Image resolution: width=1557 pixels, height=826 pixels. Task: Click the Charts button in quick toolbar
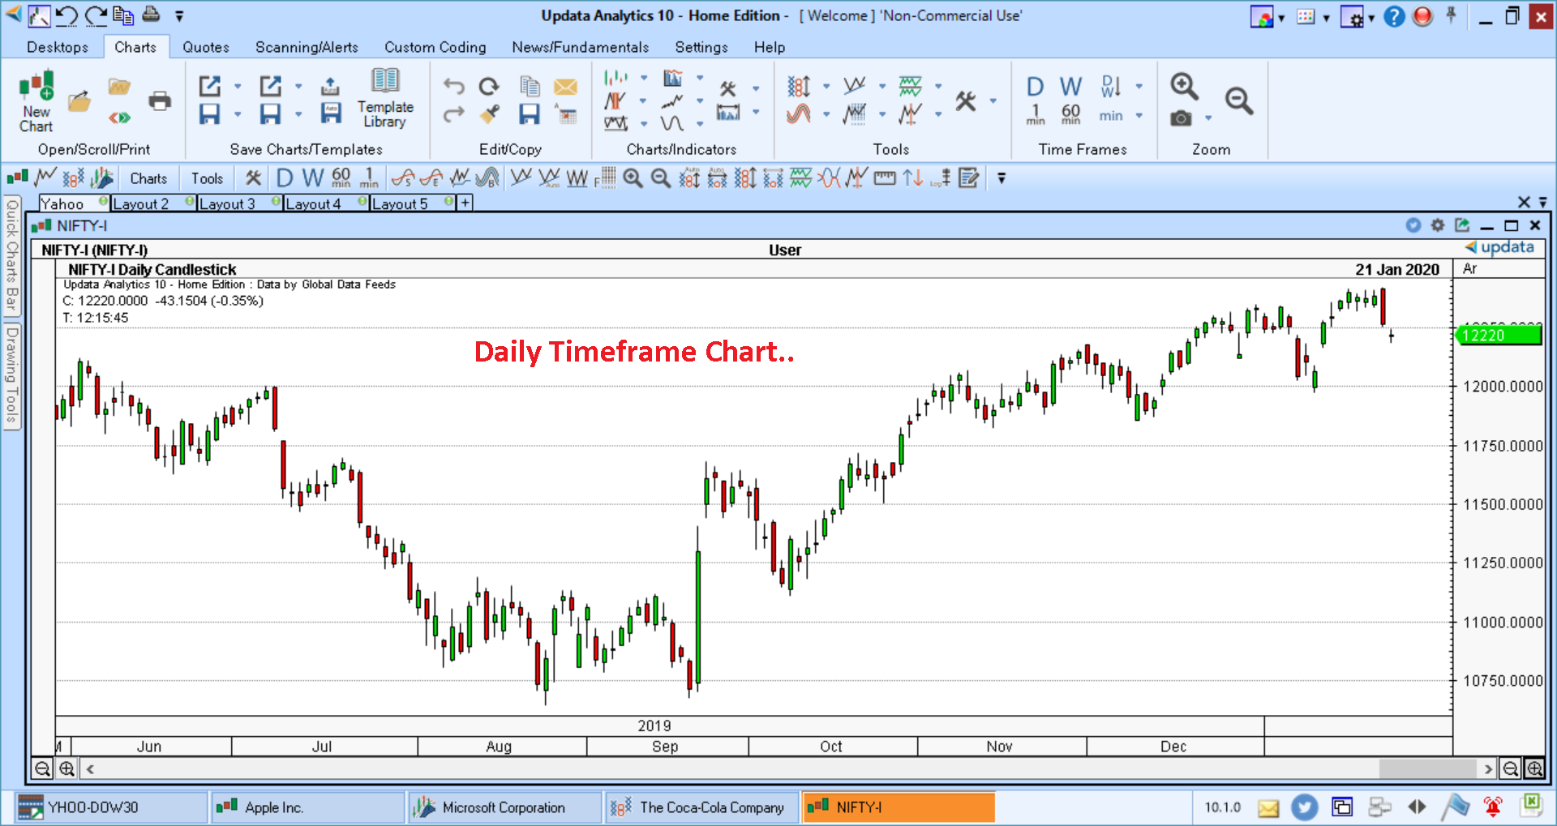coord(148,178)
